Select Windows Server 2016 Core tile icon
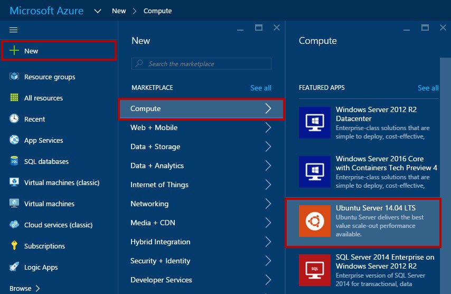The width and height of the screenshot is (451, 294). click(x=315, y=172)
